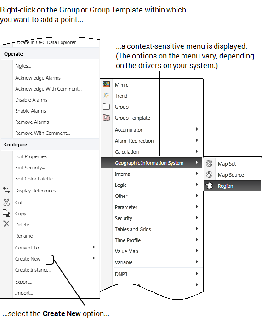Click the Cut scissors icon
Viewport: 262px width, 336px height.
click(6, 202)
